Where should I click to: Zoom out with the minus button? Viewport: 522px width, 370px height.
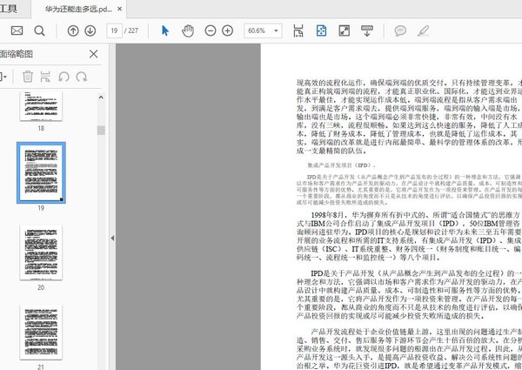pyautogui.click(x=210, y=30)
